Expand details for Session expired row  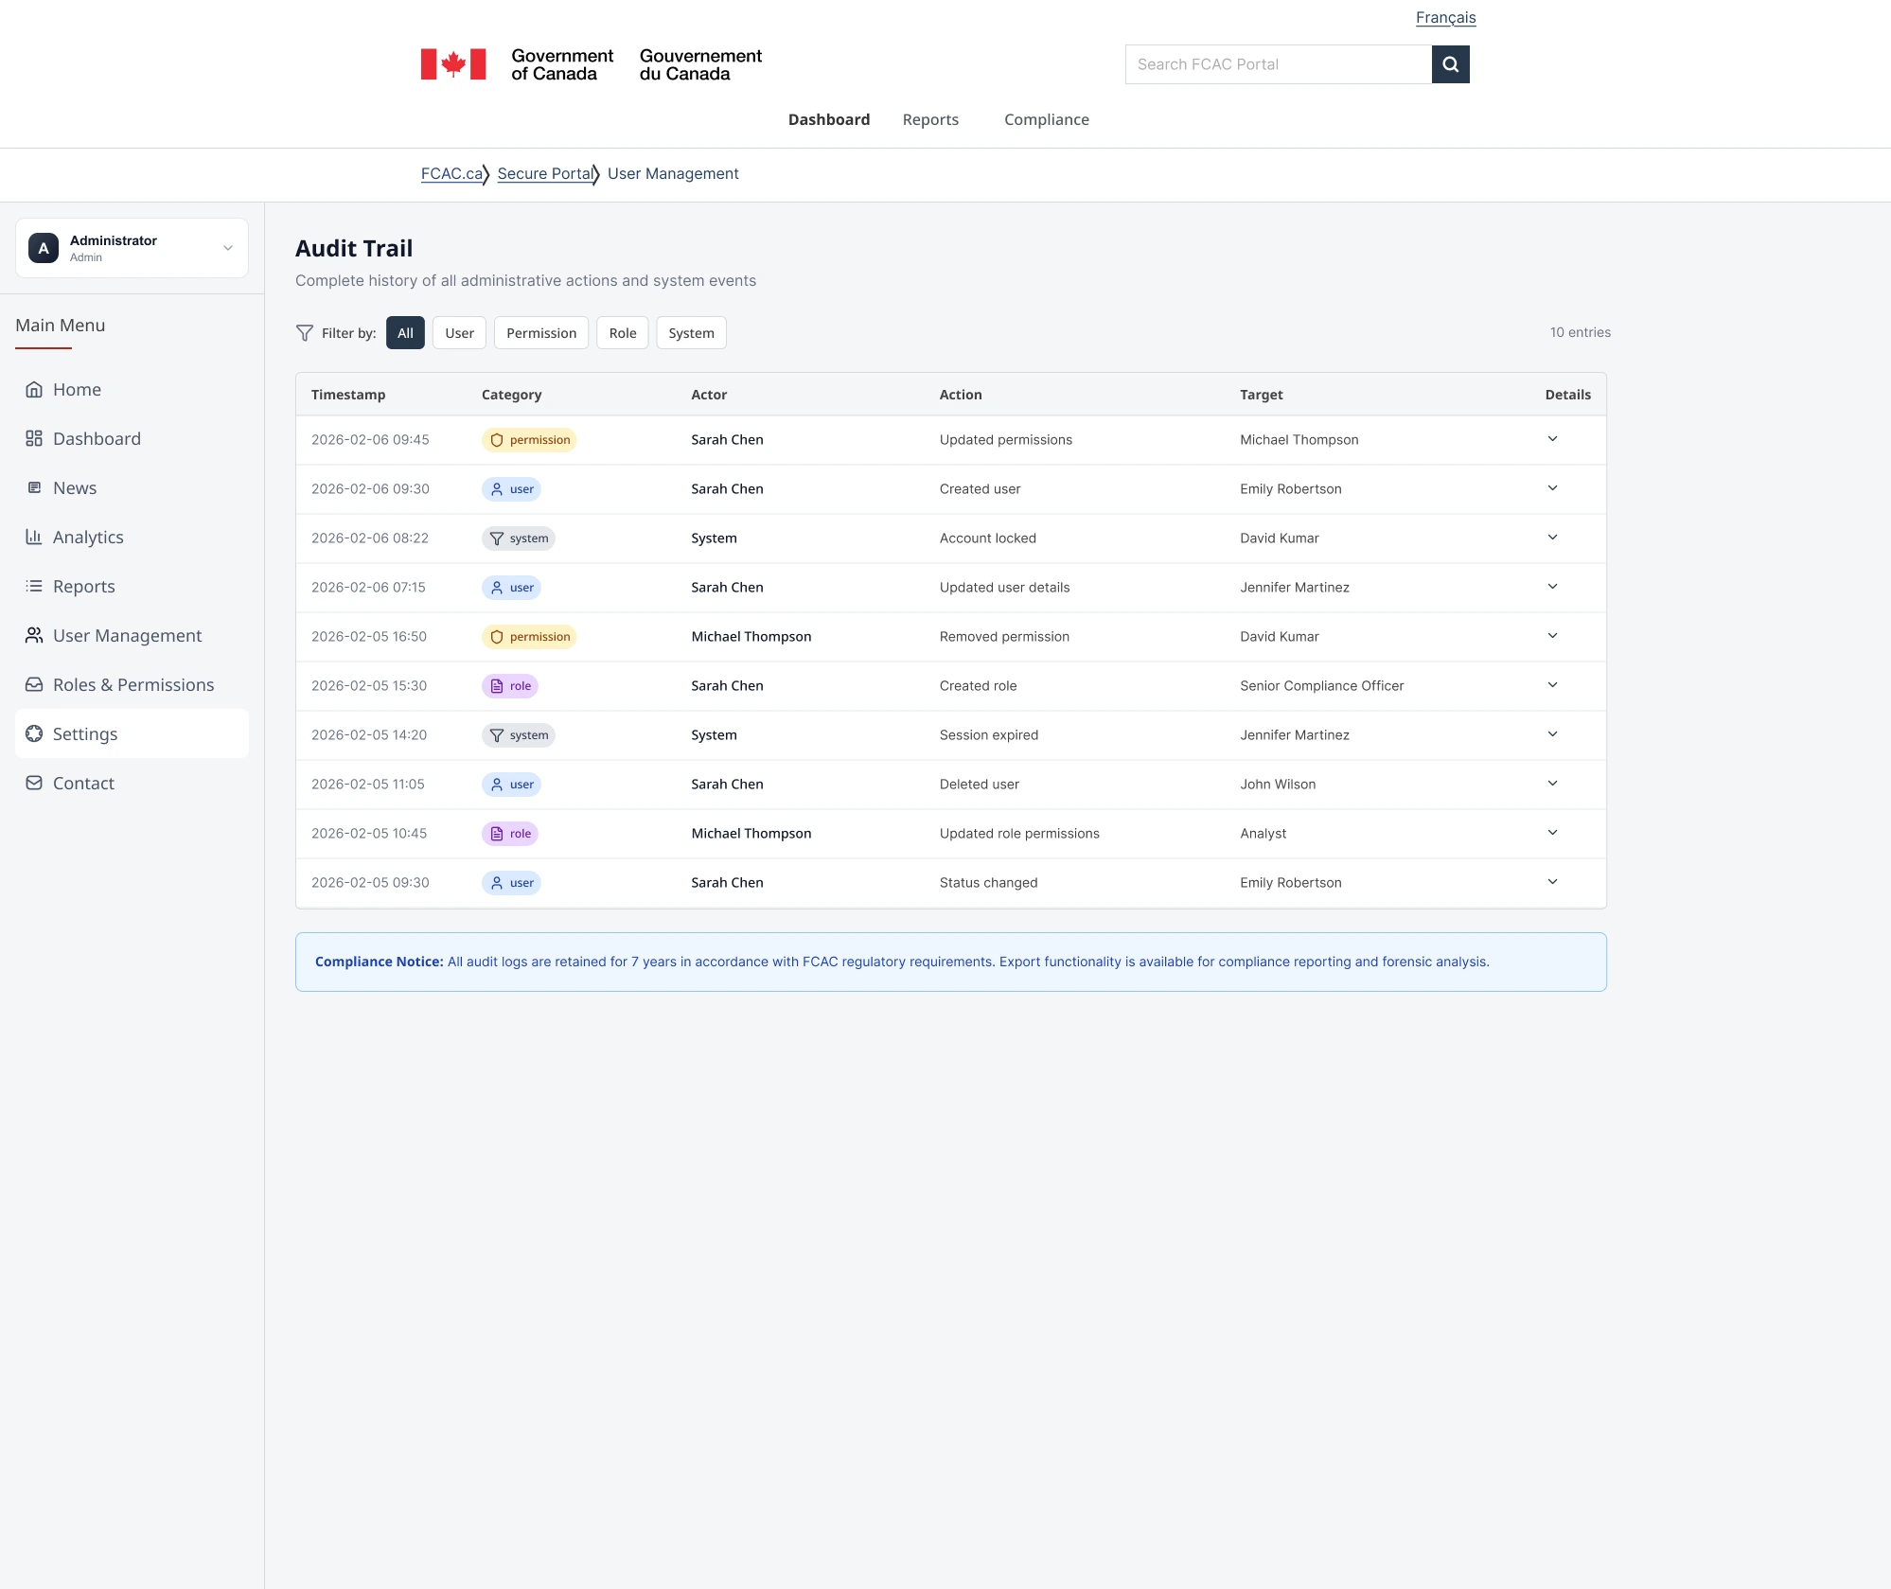pyautogui.click(x=1552, y=734)
